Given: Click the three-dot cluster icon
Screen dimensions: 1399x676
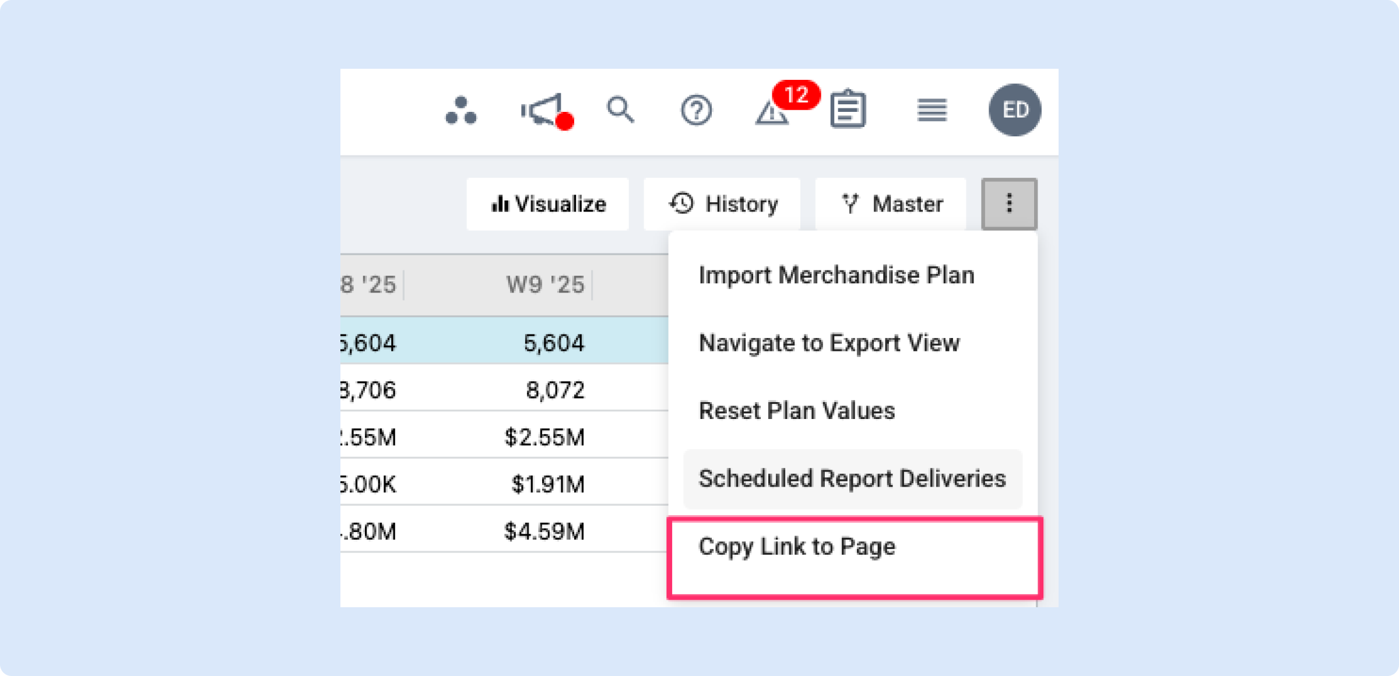Looking at the screenshot, I should pos(461,110).
